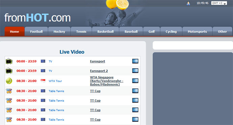233x125 pixels.
Task: Click the watch icon for Eurosport
Action: (x=135, y=61)
